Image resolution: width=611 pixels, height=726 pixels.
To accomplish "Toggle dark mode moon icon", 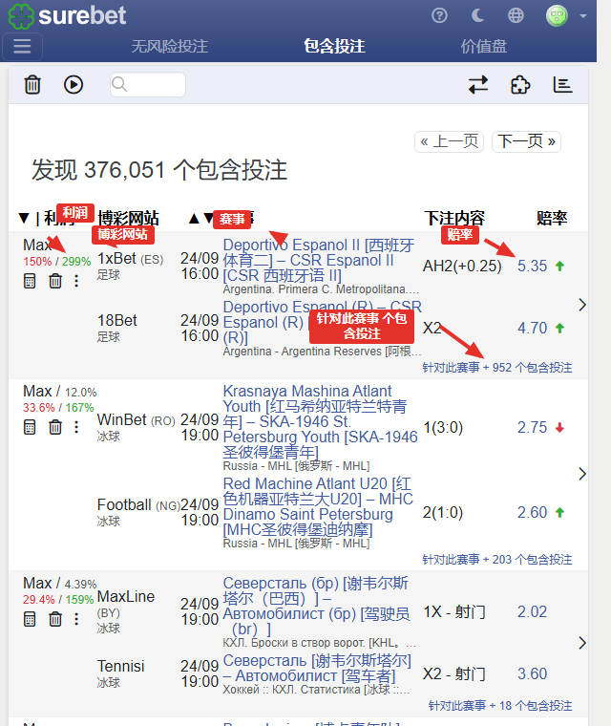I will pos(477,15).
